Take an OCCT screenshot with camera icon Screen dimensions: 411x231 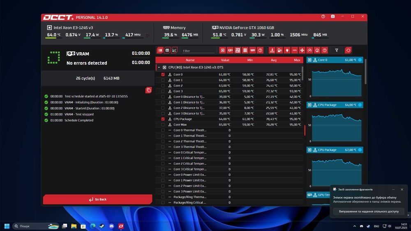coord(333,16)
